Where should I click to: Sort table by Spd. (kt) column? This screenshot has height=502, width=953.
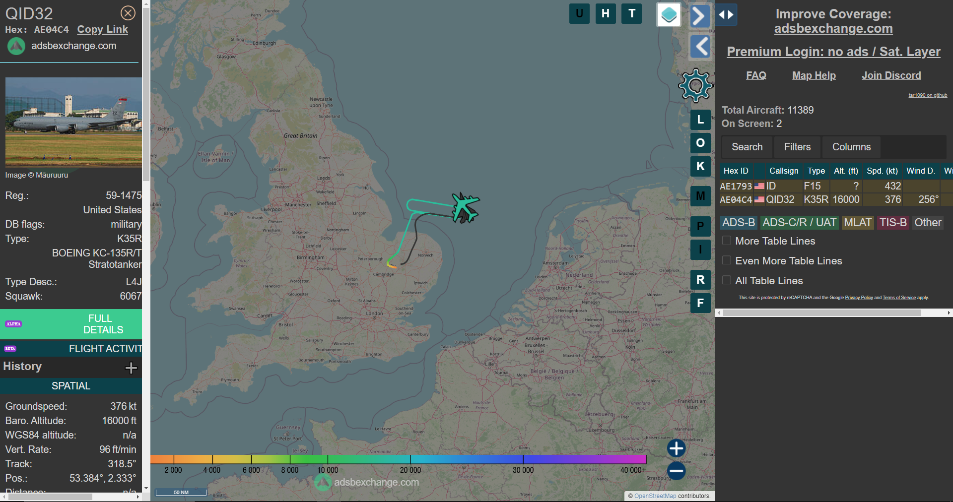882,171
